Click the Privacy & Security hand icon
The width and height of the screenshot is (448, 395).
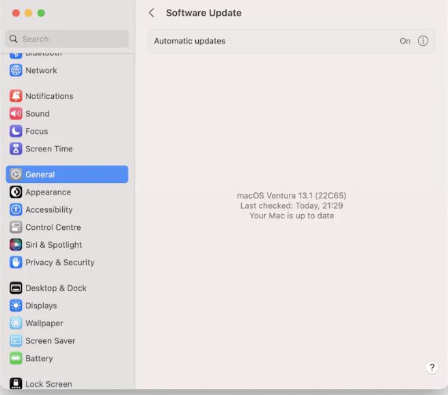(x=16, y=262)
